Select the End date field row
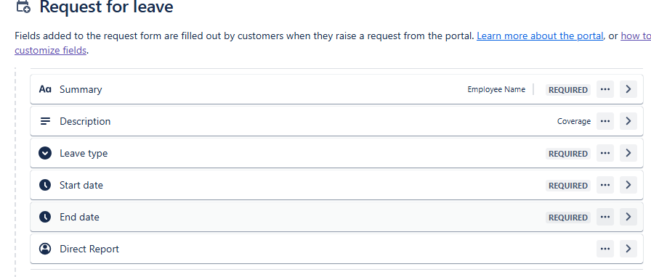This screenshot has width=651, height=277. [x=336, y=217]
